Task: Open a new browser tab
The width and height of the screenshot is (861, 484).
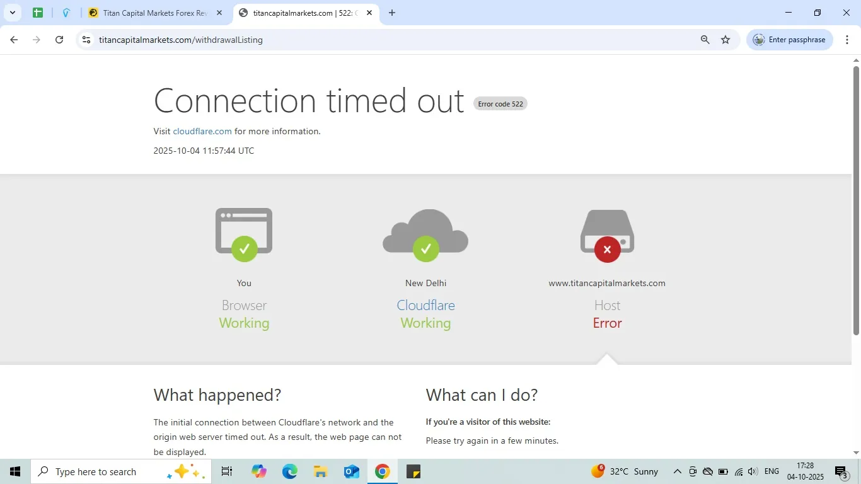Action: [392, 13]
